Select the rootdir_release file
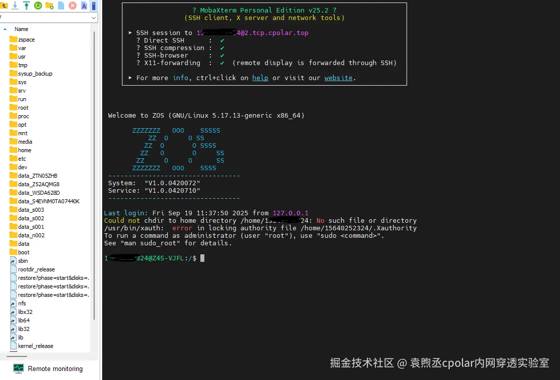560x380 pixels. (x=37, y=269)
